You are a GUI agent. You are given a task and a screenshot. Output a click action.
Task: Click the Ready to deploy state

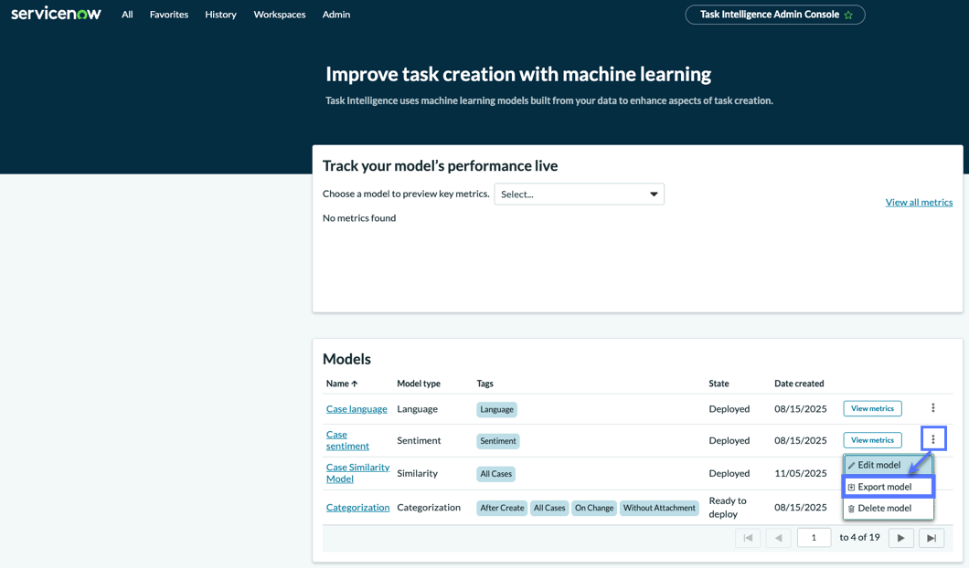tap(728, 507)
